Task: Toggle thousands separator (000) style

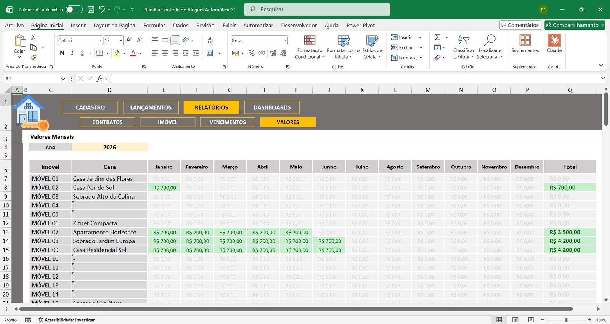Action: click(262, 53)
